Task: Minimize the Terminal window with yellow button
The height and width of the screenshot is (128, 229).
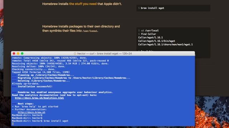Action: (18, 54)
